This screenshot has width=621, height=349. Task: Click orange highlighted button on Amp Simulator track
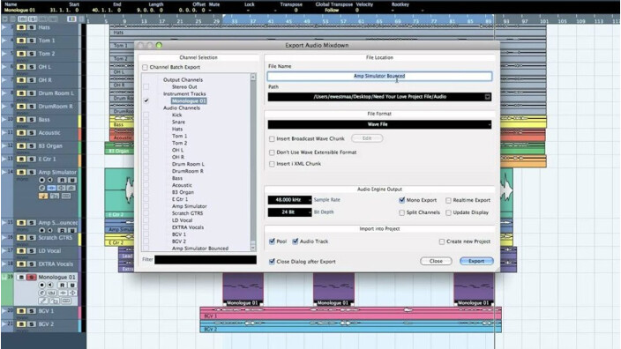coord(43,196)
